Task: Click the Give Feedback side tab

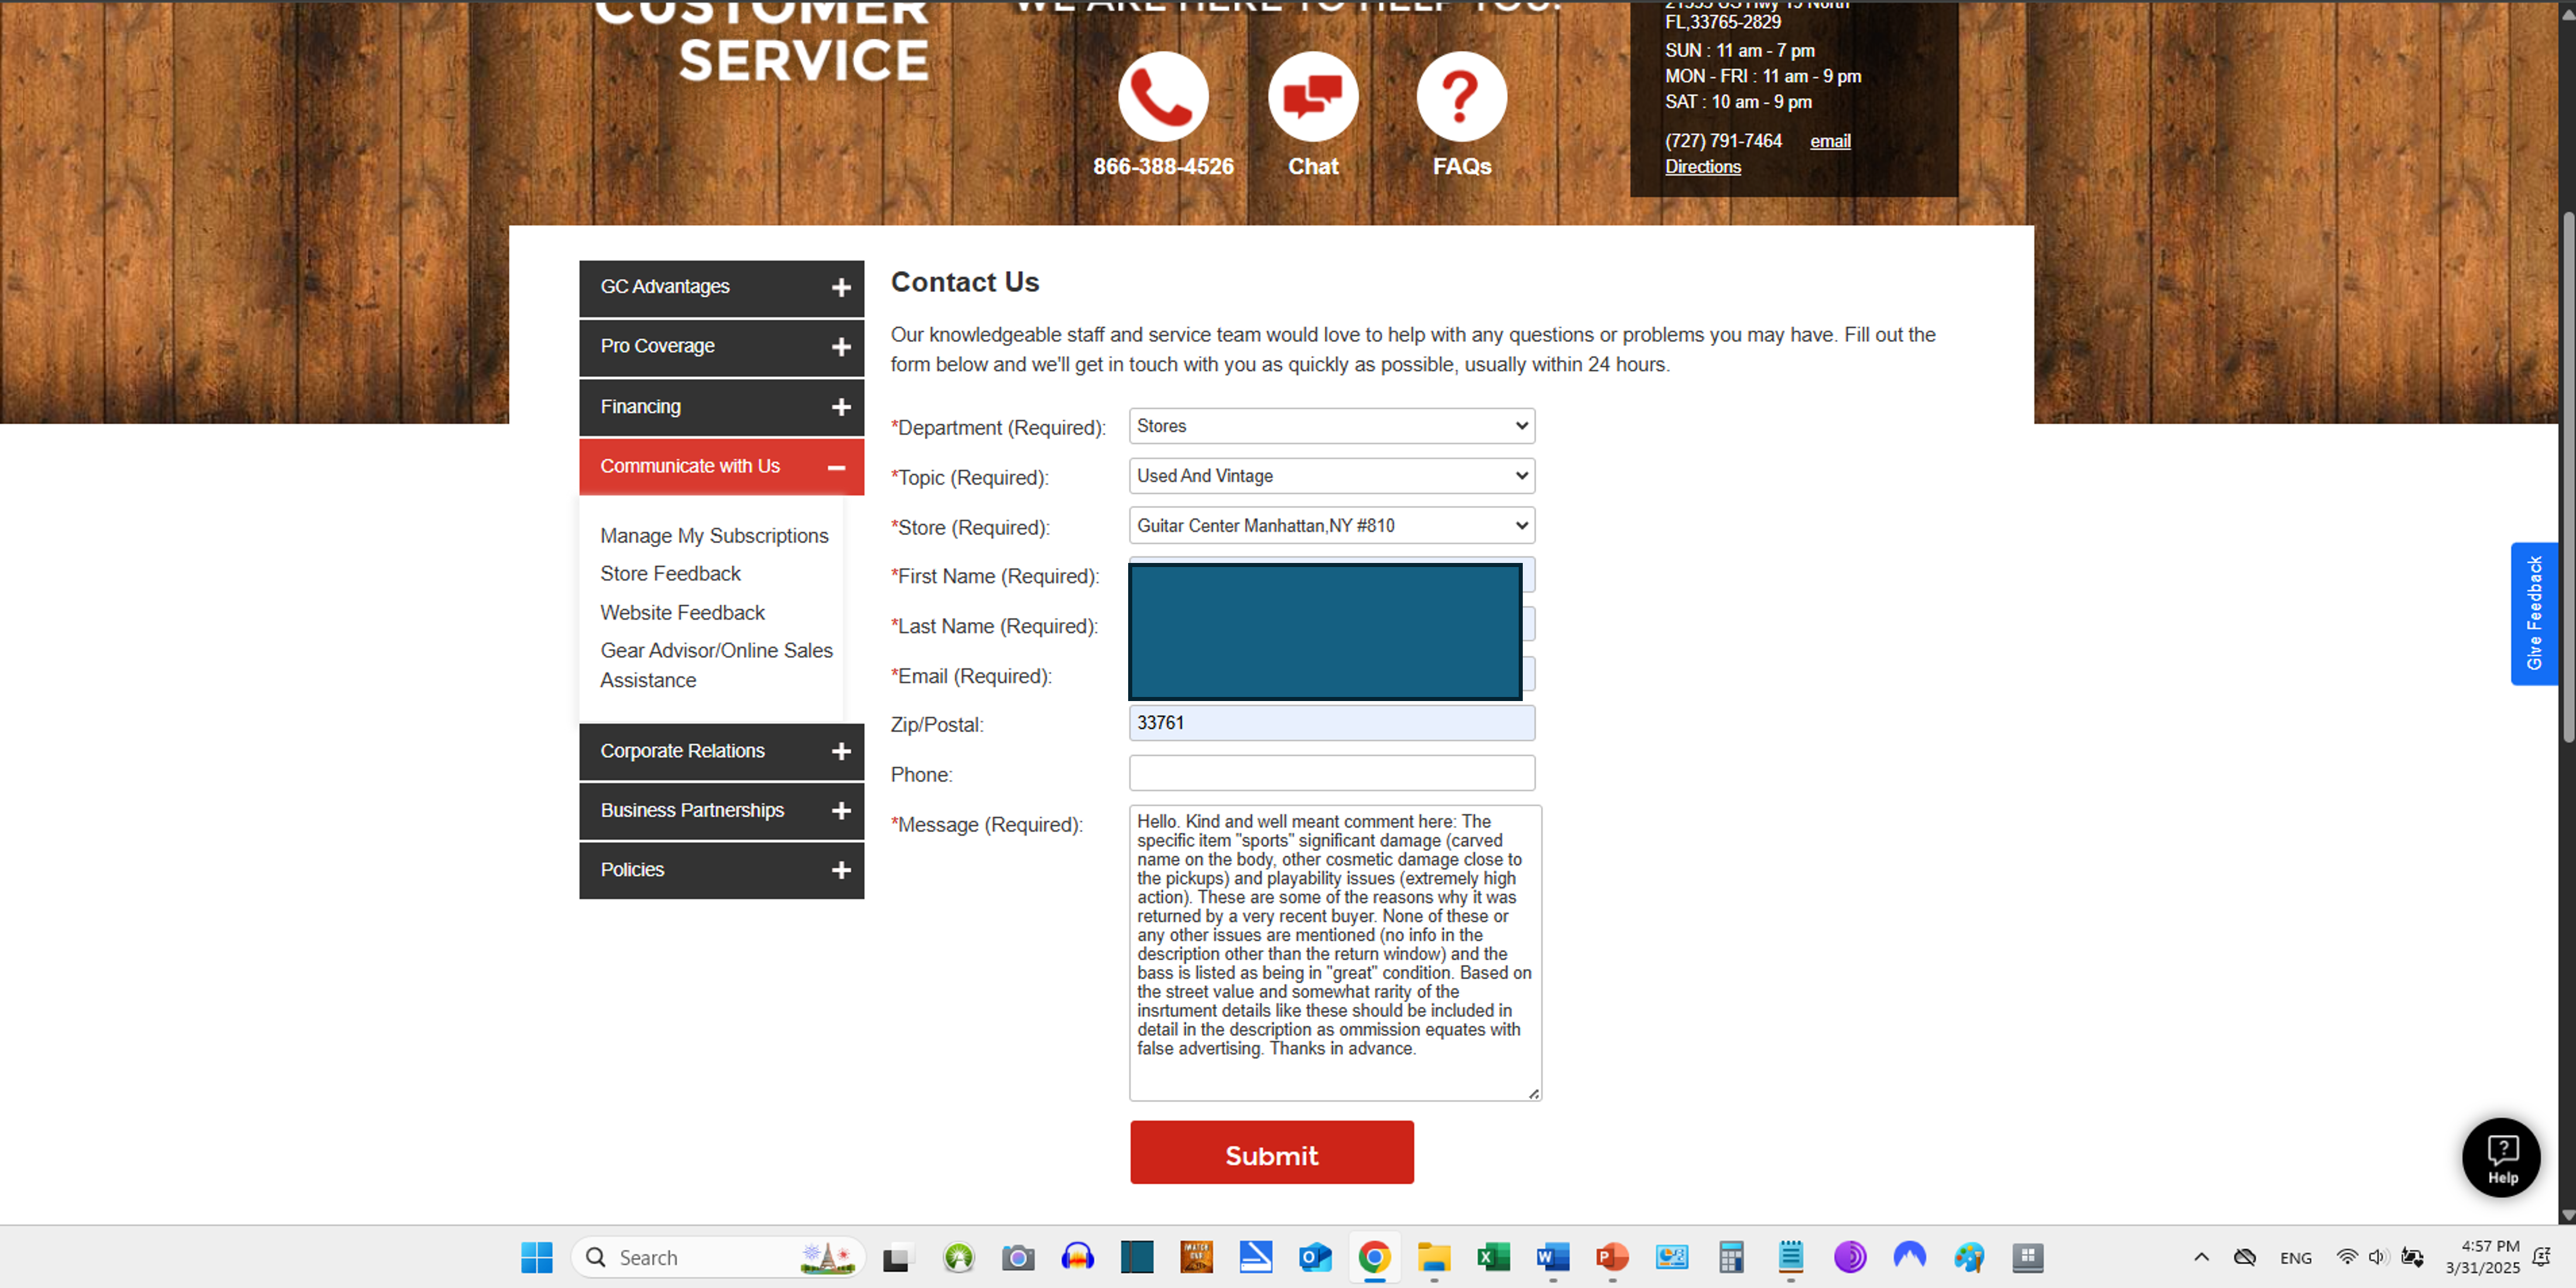Action: (x=2534, y=613)
